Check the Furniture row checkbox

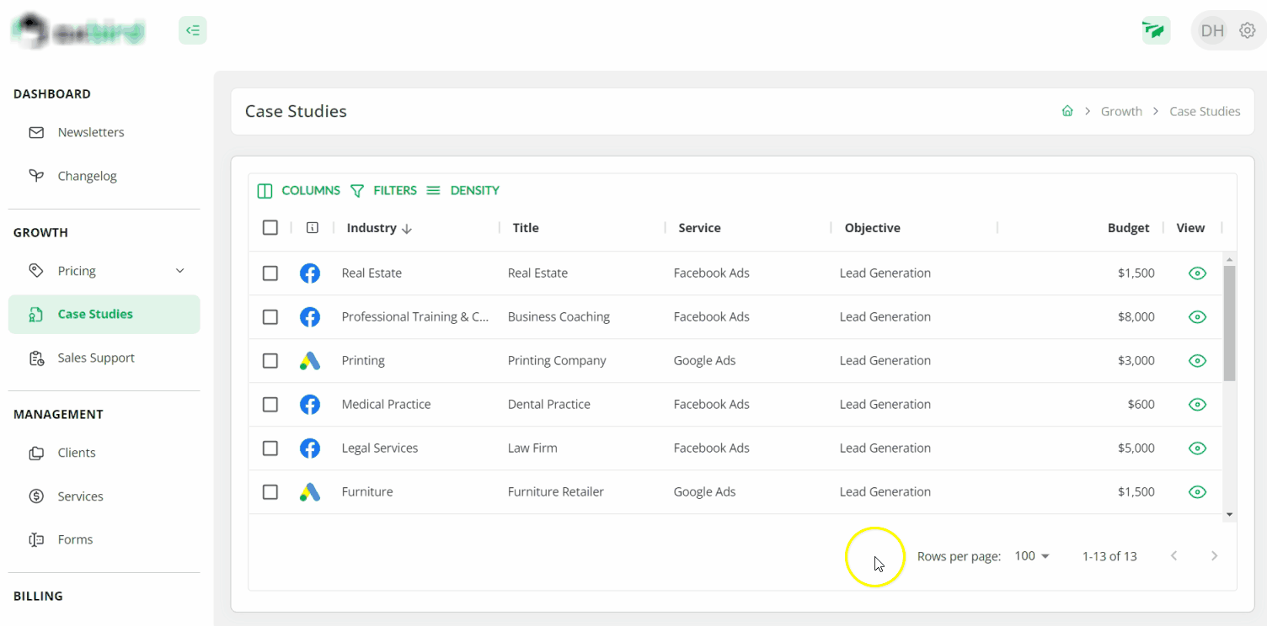270,492
